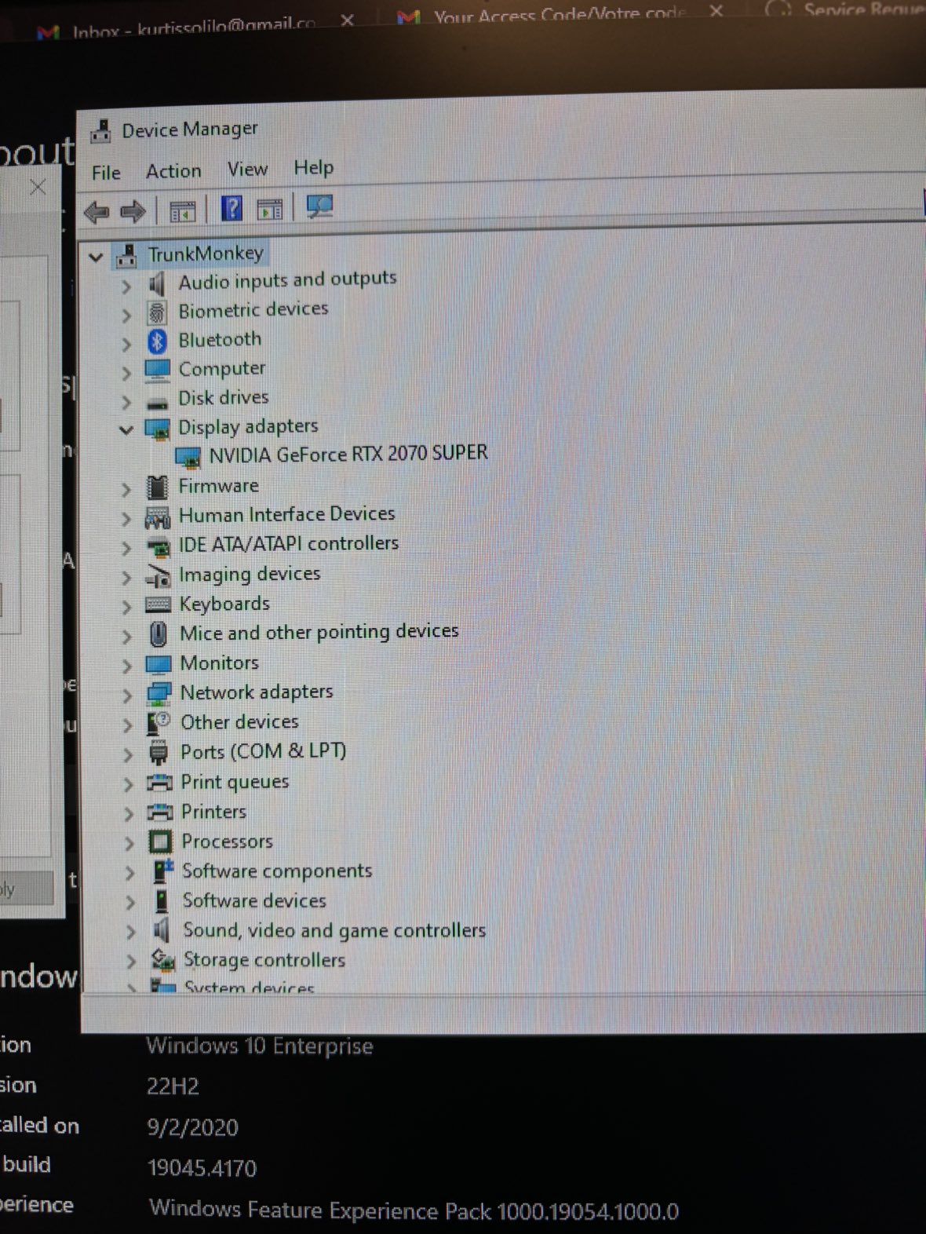926x1234 pixels.
Task: Click the blue Help toolbar icon
Action: click(231, 209)
